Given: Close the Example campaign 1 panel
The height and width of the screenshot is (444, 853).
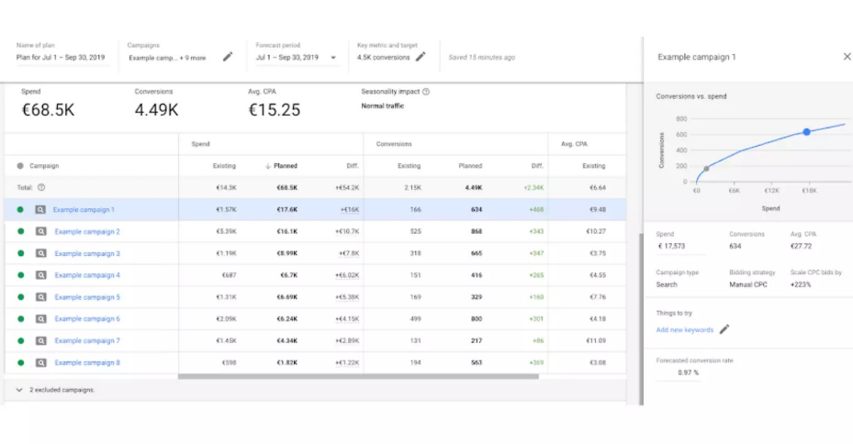Looking at the screenshot, I should tap(847, 57).
